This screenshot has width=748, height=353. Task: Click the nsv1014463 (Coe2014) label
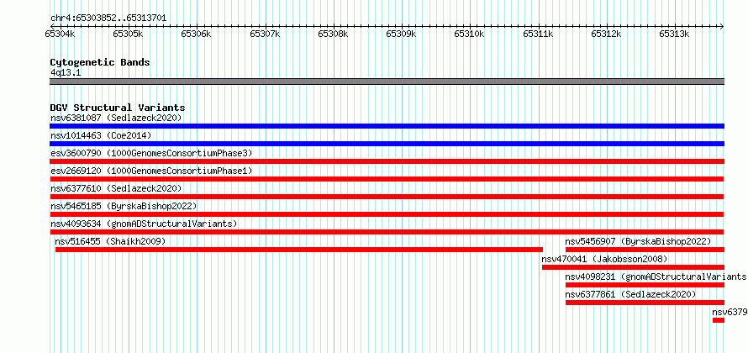coord(101,135)
